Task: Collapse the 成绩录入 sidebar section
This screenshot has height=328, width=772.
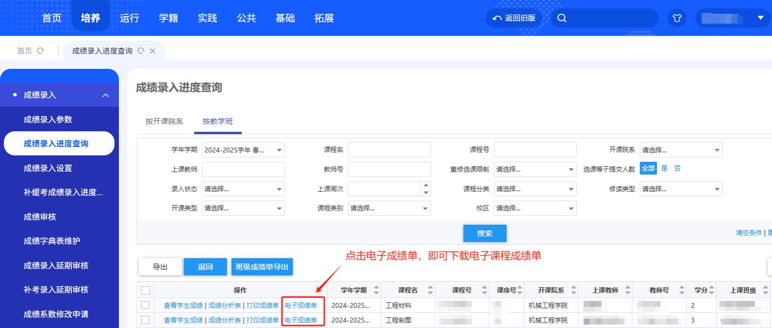Action: [106, 95]
